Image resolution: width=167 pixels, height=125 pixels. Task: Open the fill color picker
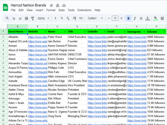[x=156, y=18]
